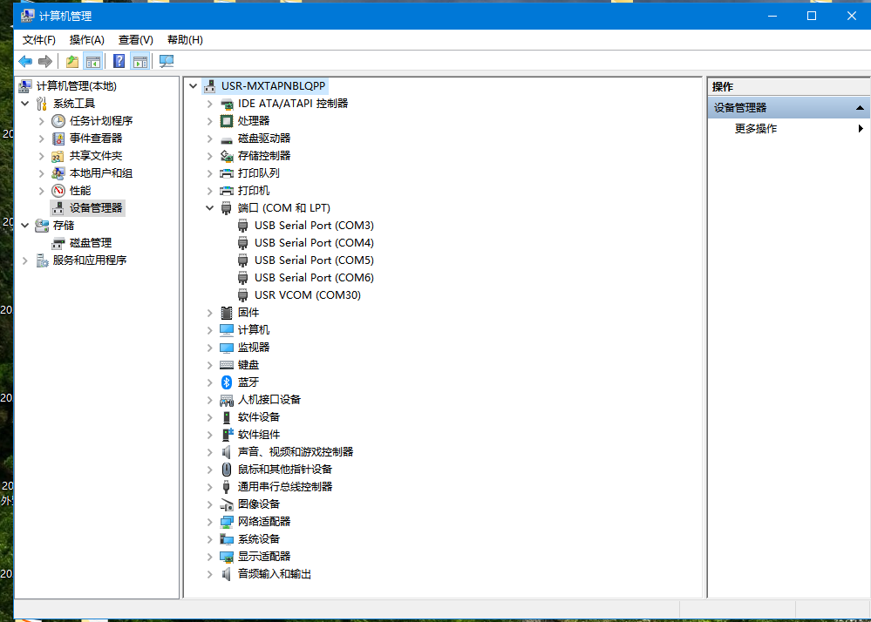Click the 任务计划程序 clock icon
Image resolution: width=871 pixels, height=622 pixels.
tap(58, 121)
